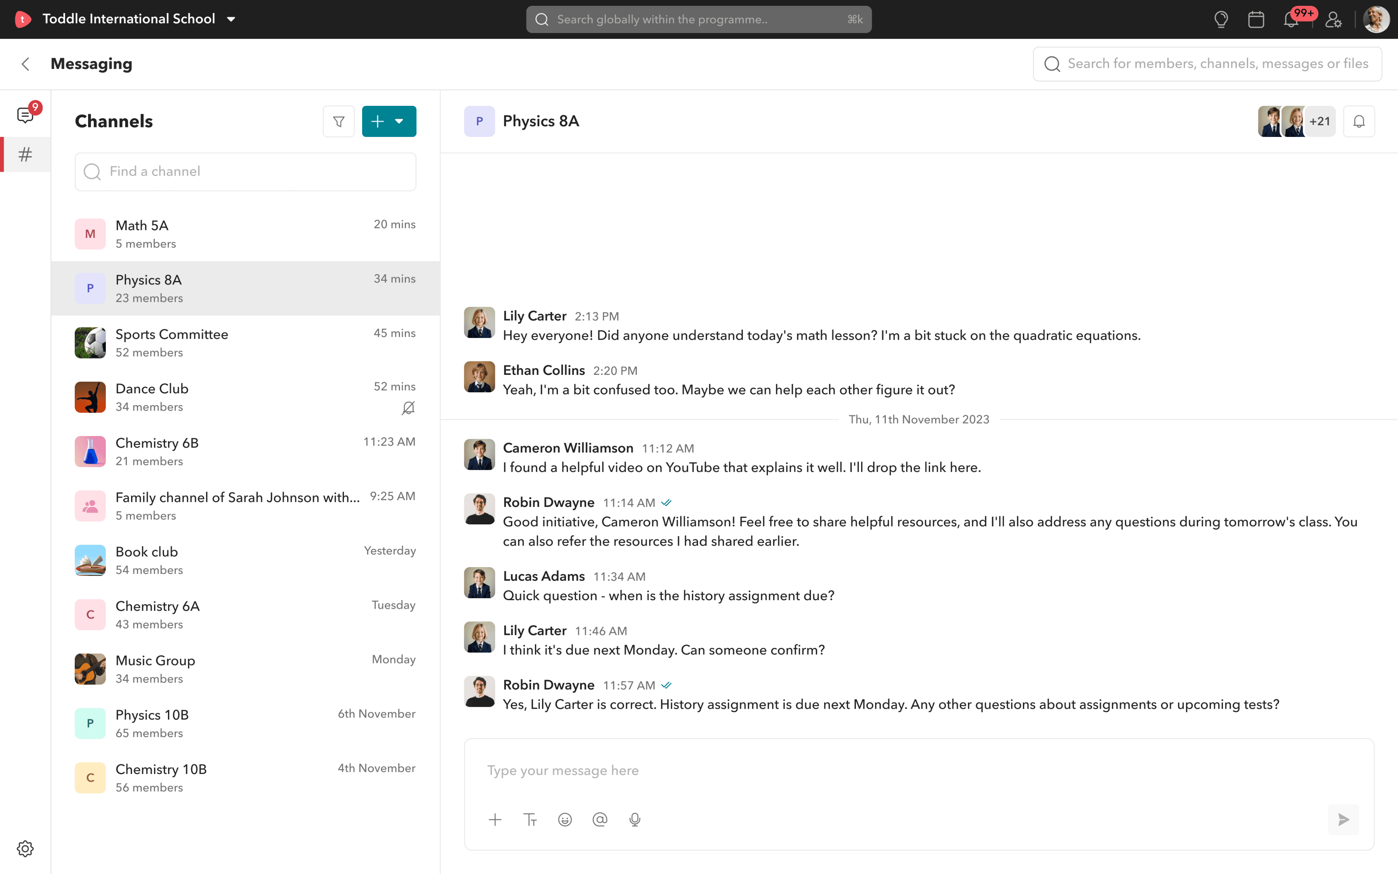
Task: Open the +21 members list
Action: tap(1319, 122)
